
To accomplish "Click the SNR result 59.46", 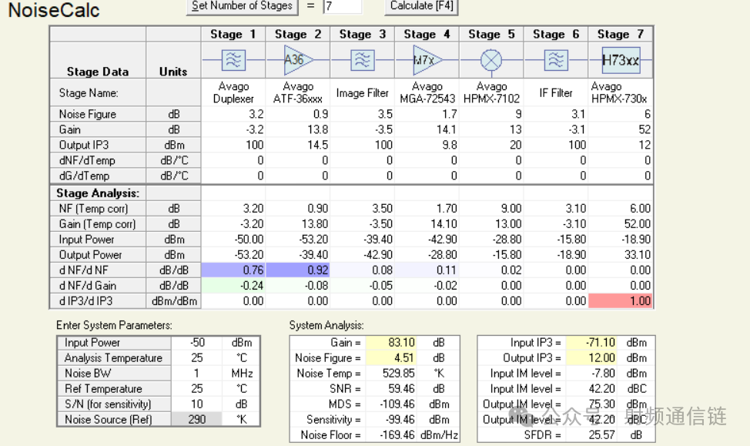I will point(391,388).
